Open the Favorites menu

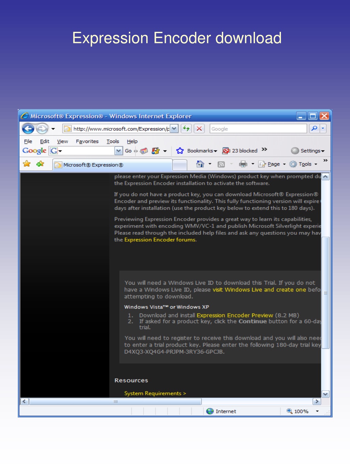[87, 141]
